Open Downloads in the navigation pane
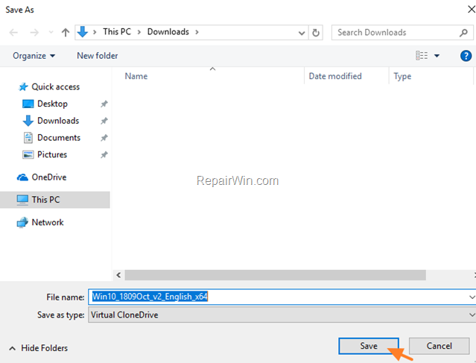The width and height of the screenshot is (476, 363). click(x=58, y=121)
